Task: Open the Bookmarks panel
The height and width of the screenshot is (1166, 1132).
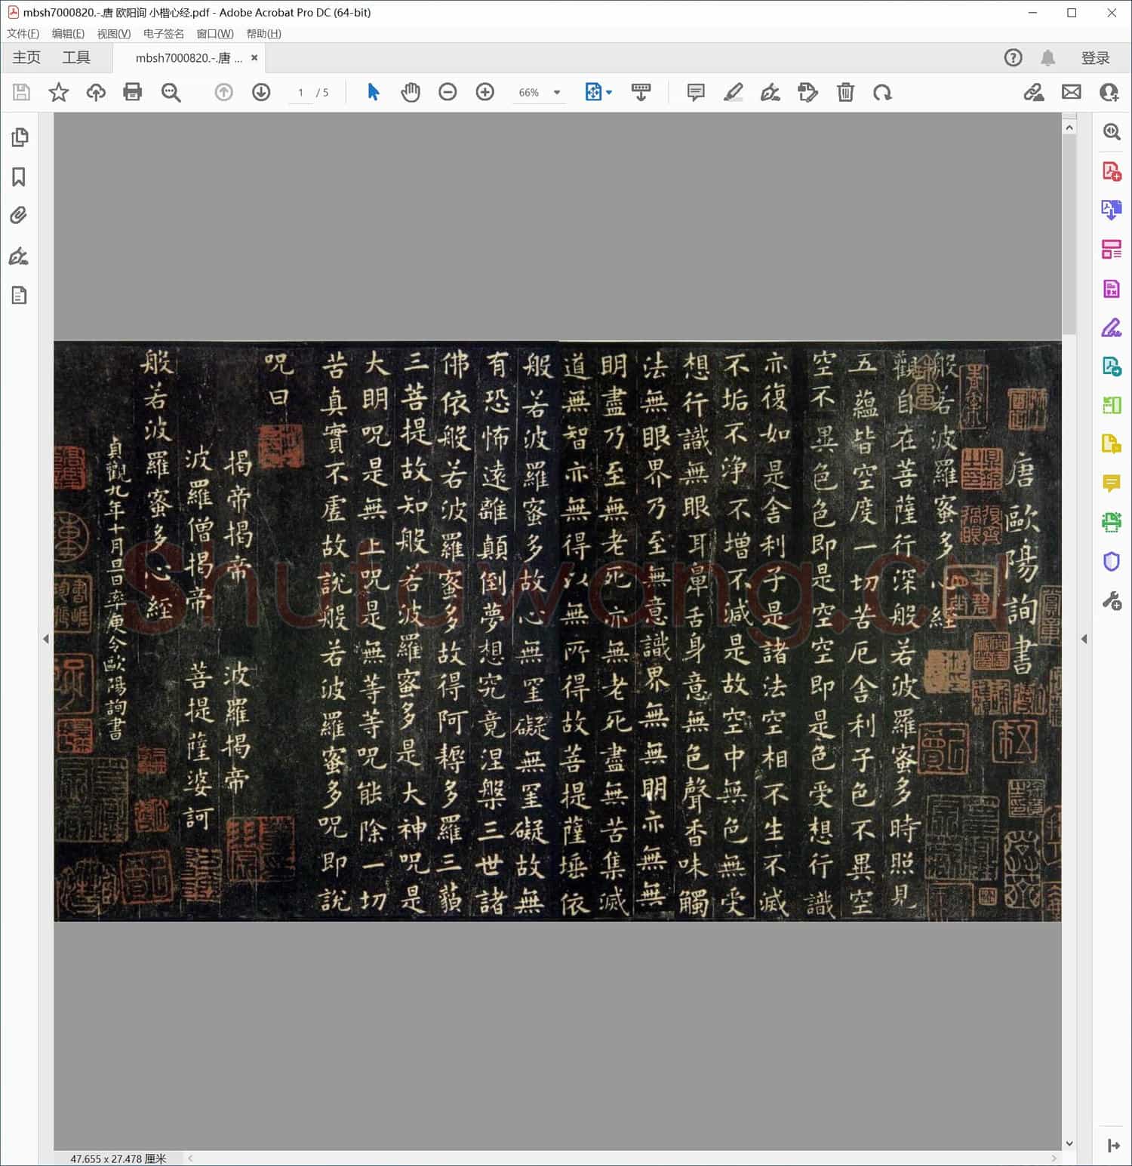Action: [x=20, y=176]
